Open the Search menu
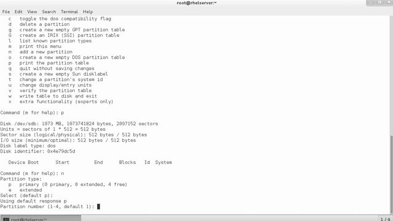 [49, 12]
